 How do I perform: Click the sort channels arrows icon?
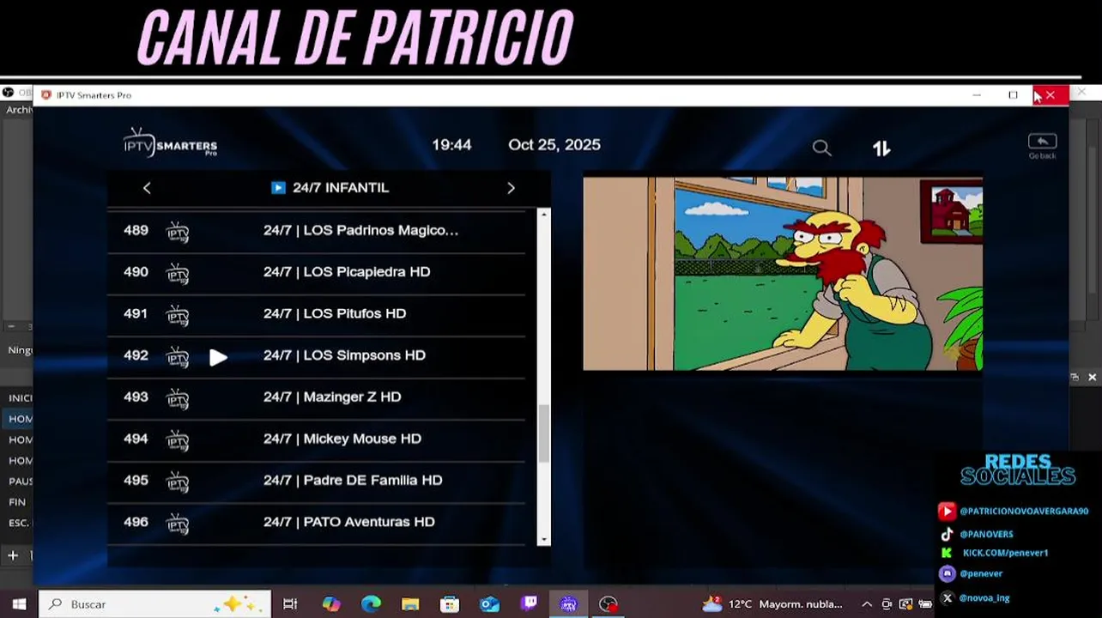pos(881,148)
